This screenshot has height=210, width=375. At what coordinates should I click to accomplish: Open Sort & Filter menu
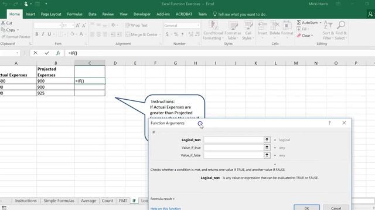[x=328, y=30]
